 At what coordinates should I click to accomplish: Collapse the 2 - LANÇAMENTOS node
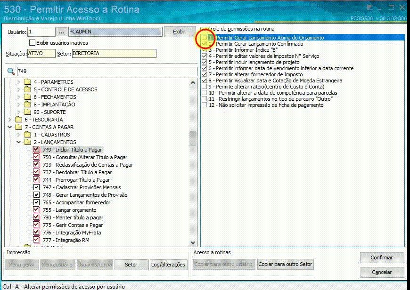coord(18,142)
